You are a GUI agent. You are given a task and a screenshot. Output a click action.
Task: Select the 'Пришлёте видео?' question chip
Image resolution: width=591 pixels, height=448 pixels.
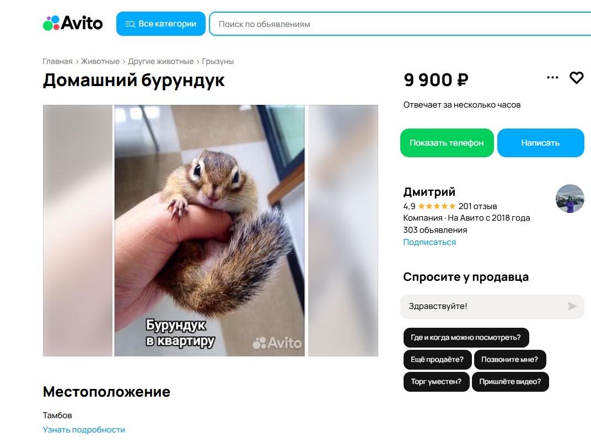(510, 382)
